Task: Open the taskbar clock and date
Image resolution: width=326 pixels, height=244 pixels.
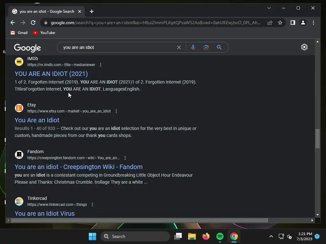Action: (304, 236)
